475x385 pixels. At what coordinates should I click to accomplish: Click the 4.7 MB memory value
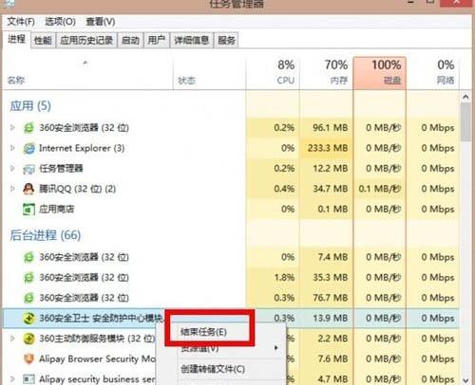(x=332, y=378)
